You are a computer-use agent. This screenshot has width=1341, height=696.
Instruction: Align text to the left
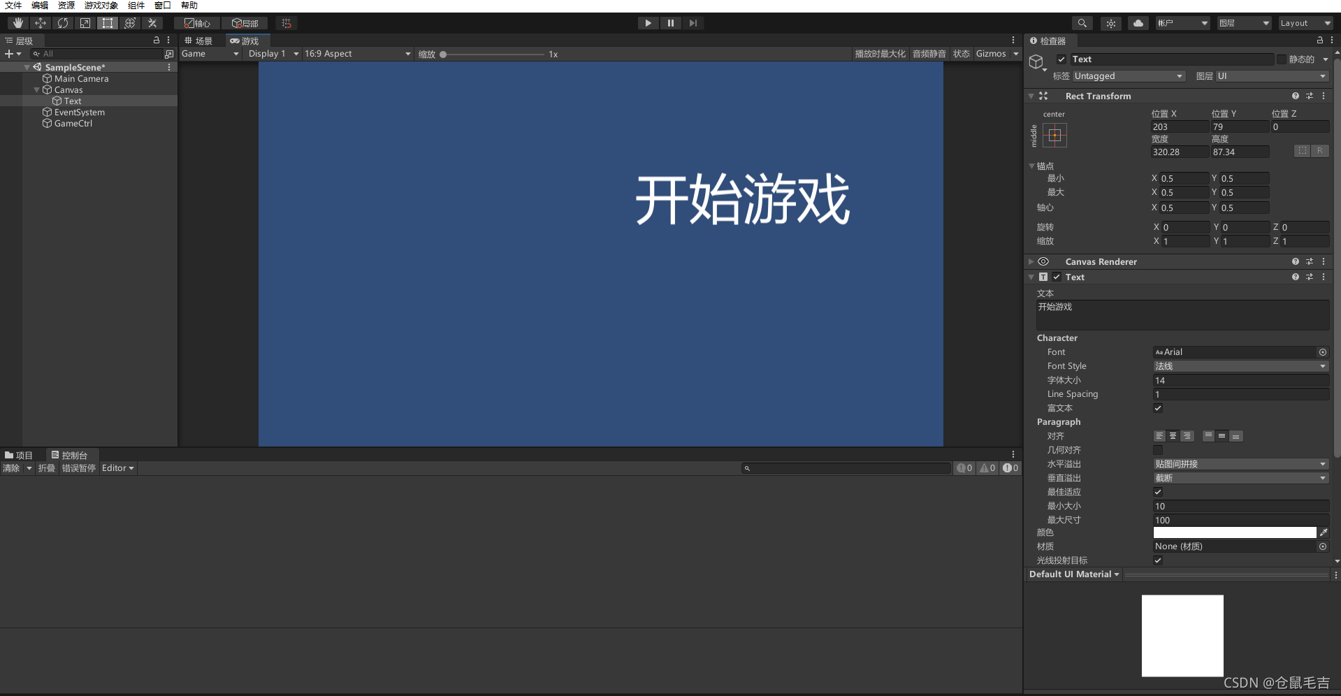1159,436
